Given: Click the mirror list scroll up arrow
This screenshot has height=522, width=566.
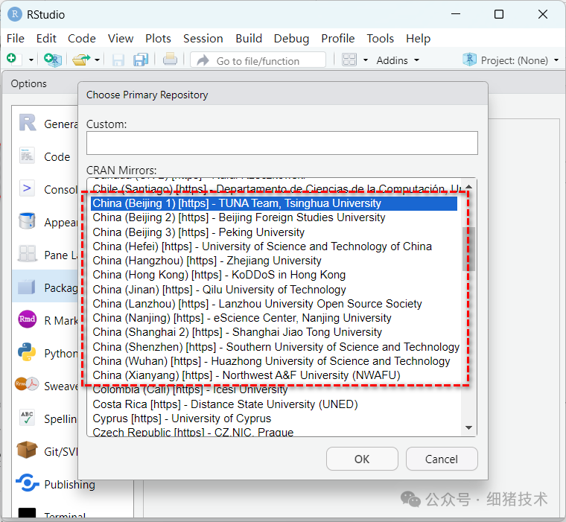Looking at the screenshot, I should [469, 187].
